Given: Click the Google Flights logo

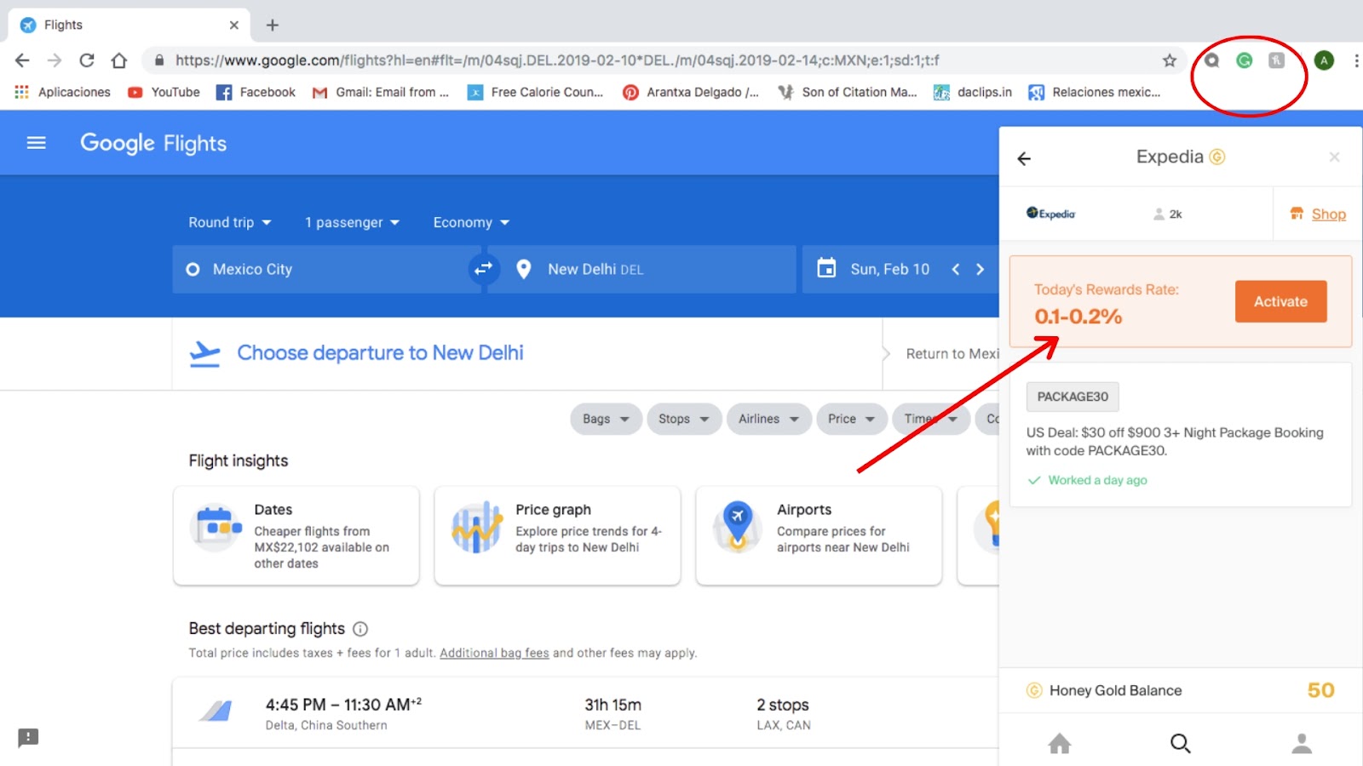Looking at the screenshot, I should [153, 143].
